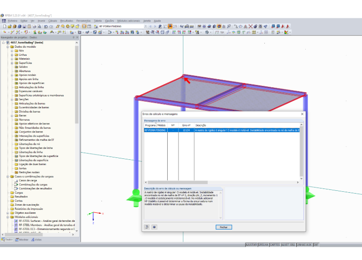Click the Undo arrow icon
362x260 pixels.
[x=46, y=26]
